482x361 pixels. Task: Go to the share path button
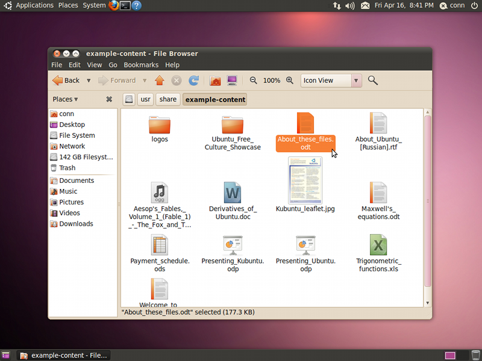pyautogui.click(x=168, y=99)
